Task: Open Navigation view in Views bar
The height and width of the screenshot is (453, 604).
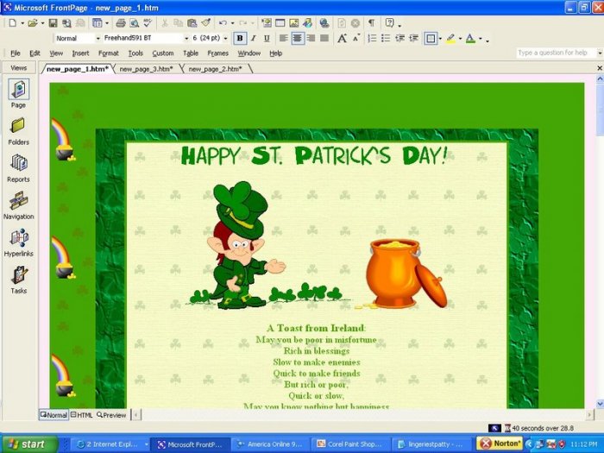Action: click(x=18, y=205)
